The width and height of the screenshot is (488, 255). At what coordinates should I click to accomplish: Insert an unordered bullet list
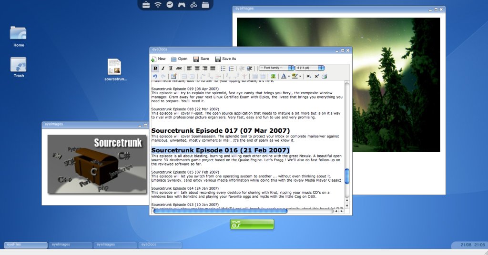click(223, 69)
